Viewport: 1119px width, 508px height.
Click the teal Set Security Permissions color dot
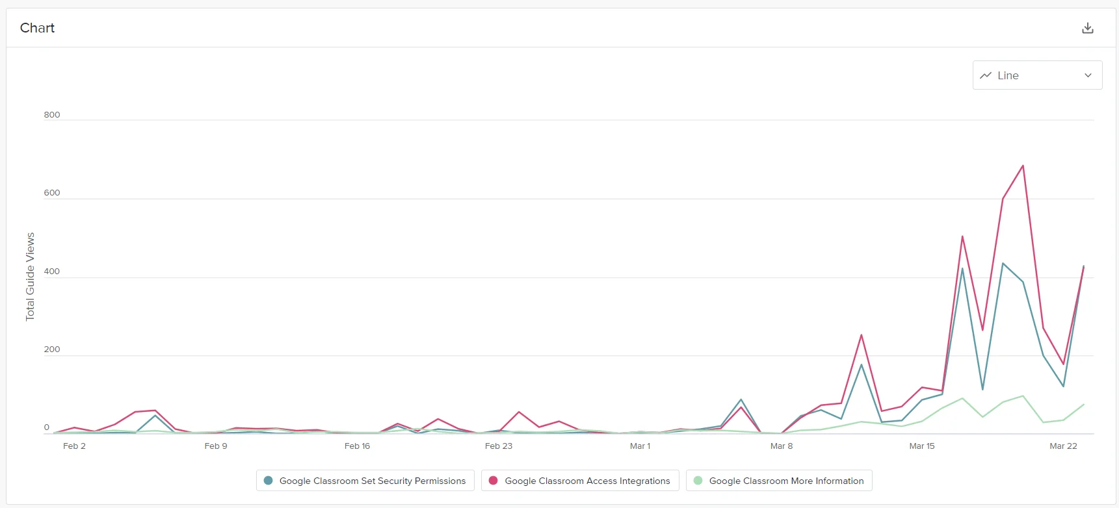click(268, 481)
